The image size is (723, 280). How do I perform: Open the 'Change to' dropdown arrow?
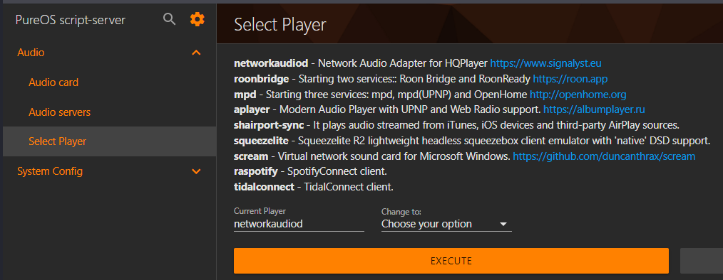503,225
